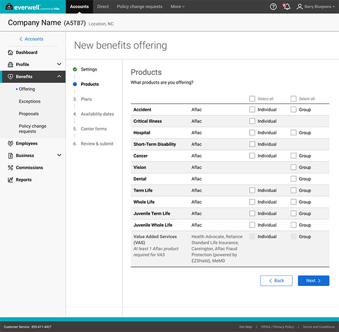Collapse the Benefits sidebar section
Viewport: 339px width, 332px height.
pos(59,77)
